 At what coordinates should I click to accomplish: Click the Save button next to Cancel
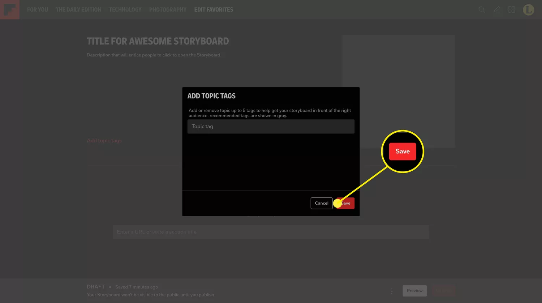(x=348, y=203)
